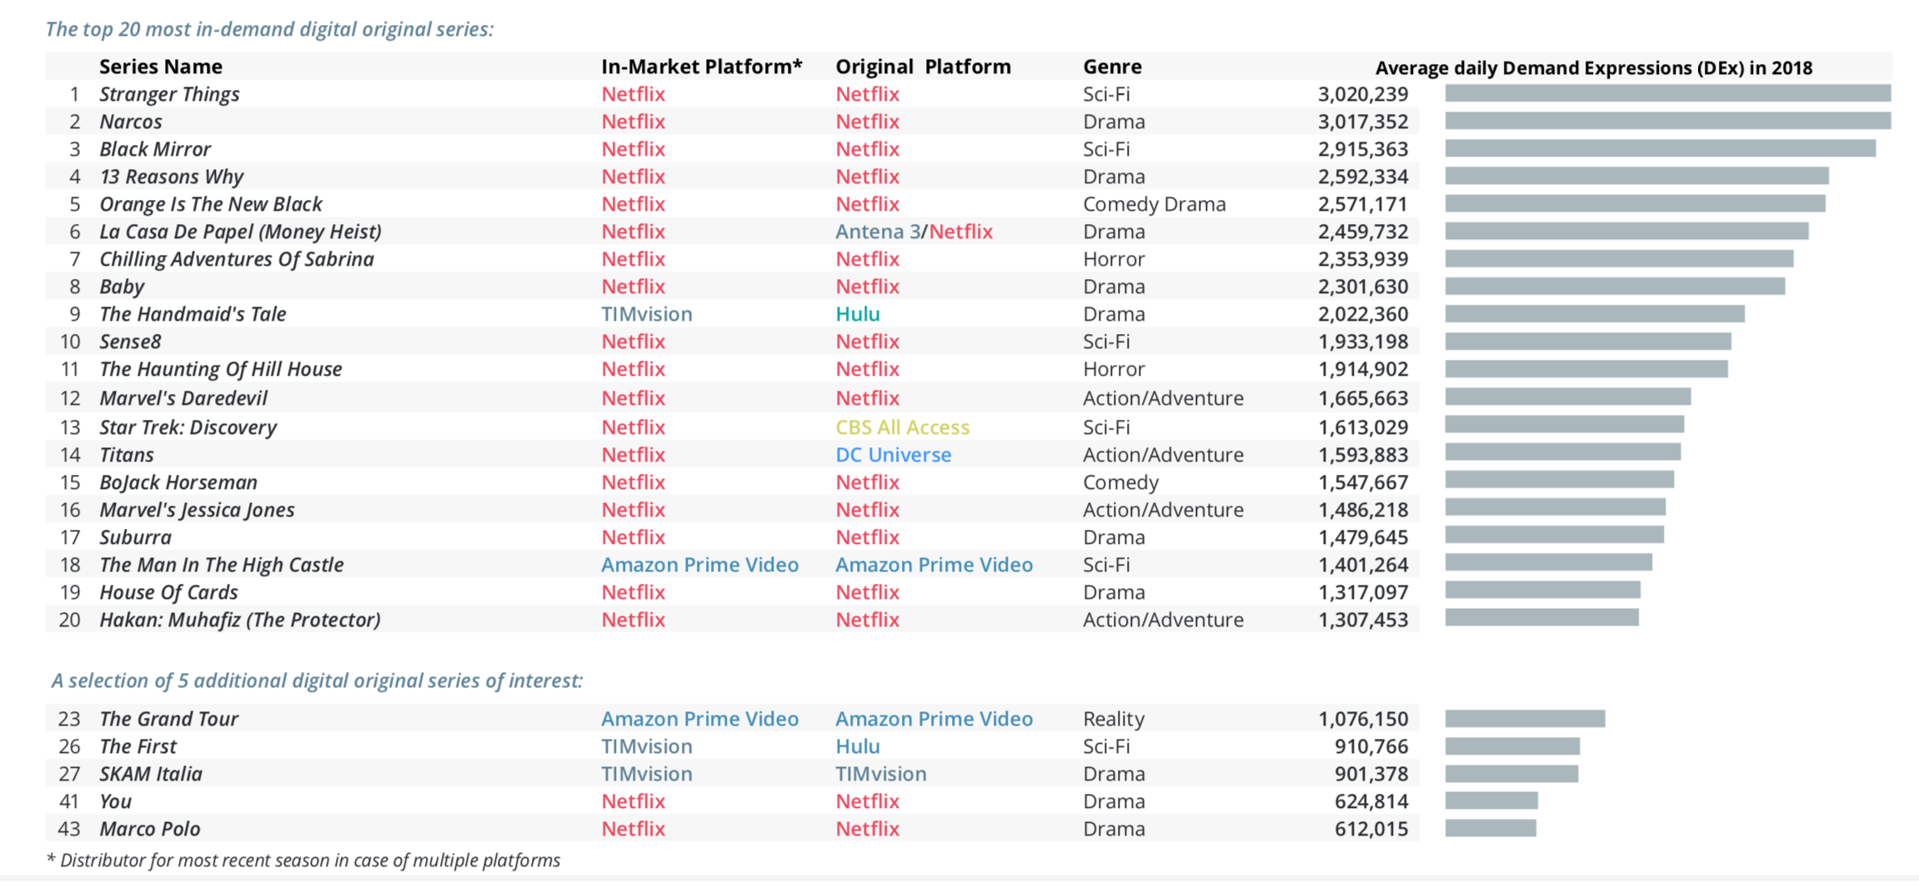Select the 3,020,239 demand value
This screenshot has width=1919, height=893.
click(1363, 94)
